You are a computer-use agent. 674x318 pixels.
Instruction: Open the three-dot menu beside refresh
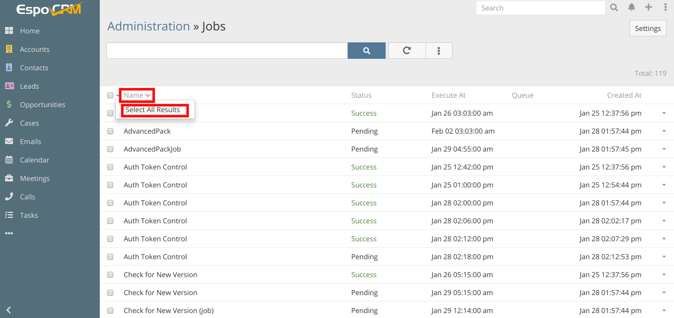pyautogui.click(x=439, y=50)
